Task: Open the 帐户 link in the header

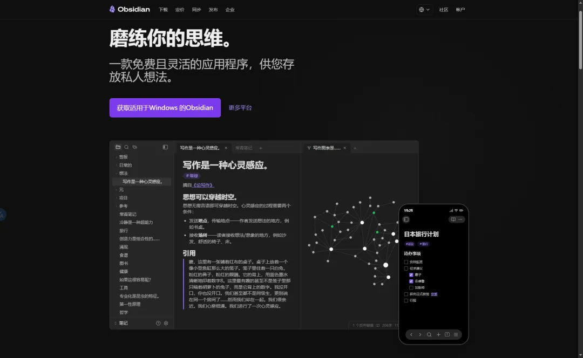Action: tap(460, 10)
